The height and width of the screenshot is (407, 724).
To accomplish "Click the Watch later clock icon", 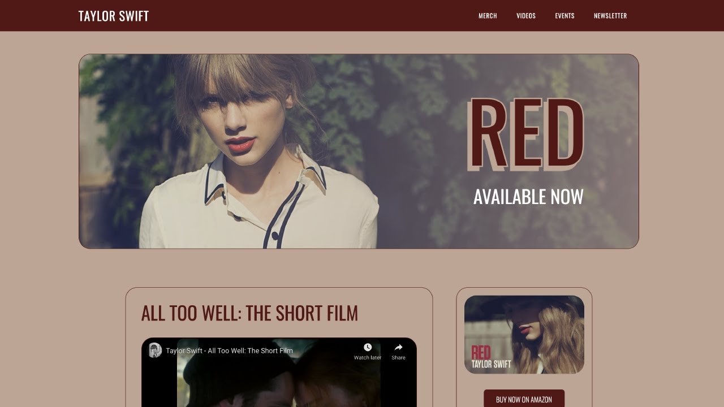I will click(368, 347).
